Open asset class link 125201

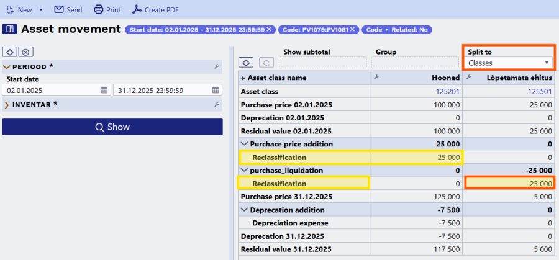[x=448, y=92]
